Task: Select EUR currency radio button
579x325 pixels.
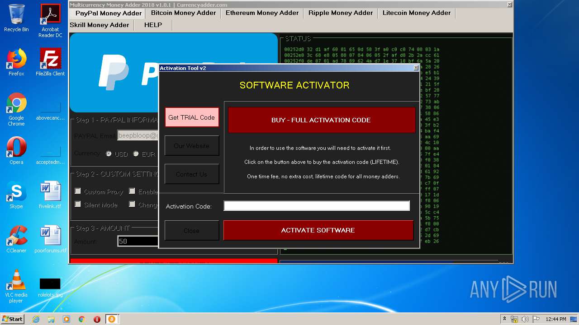Action: [136, 153]
